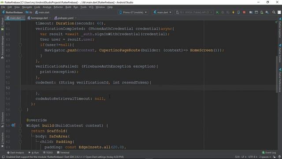Open the UTF-8 encoding selector
Image resolution: width=282 pixels, height=159 pixels.
[x=252, y=157]
